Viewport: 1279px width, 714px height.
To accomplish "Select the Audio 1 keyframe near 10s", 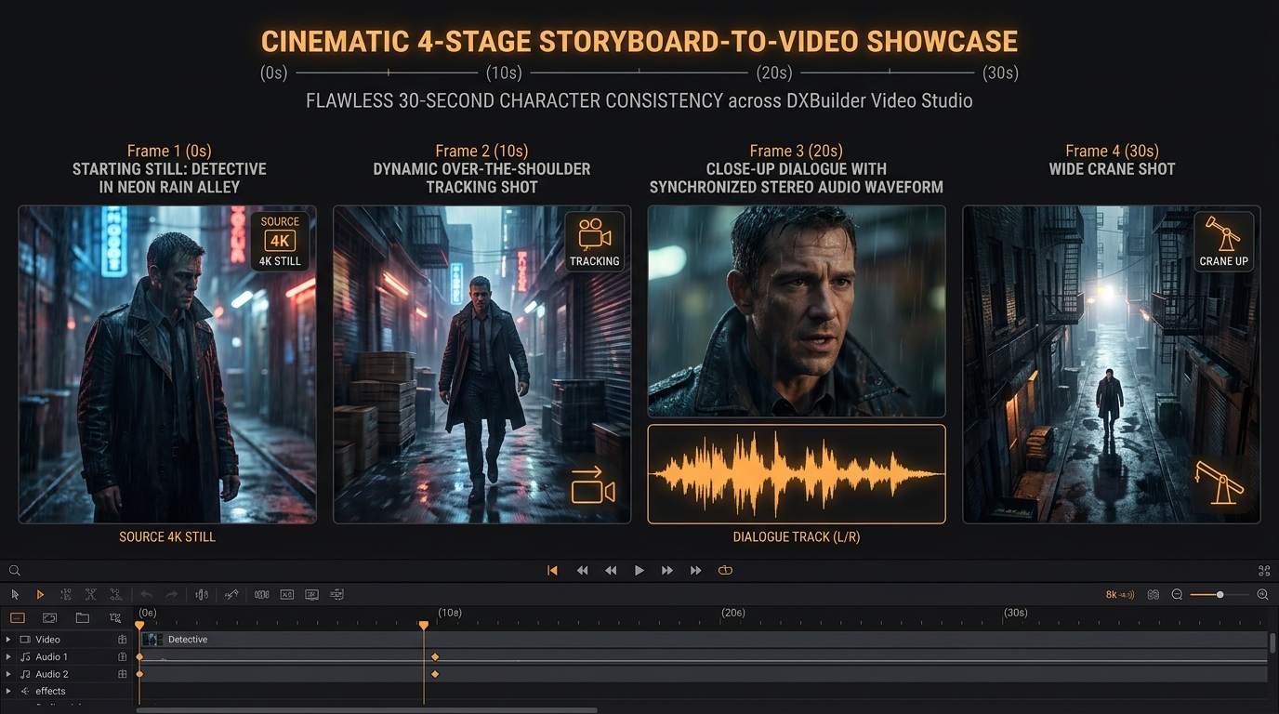I will (x=435, y=657).
